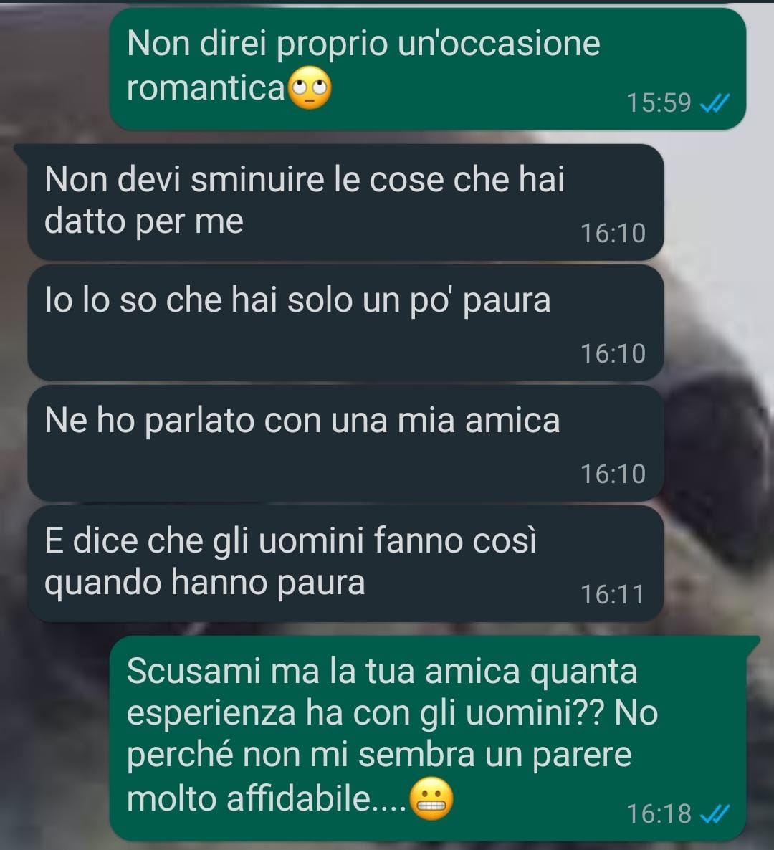Tap the 16:10 timestamp under 'un po' paura'
Viewport: 774px width, 850px height.
tap(613, 354)
